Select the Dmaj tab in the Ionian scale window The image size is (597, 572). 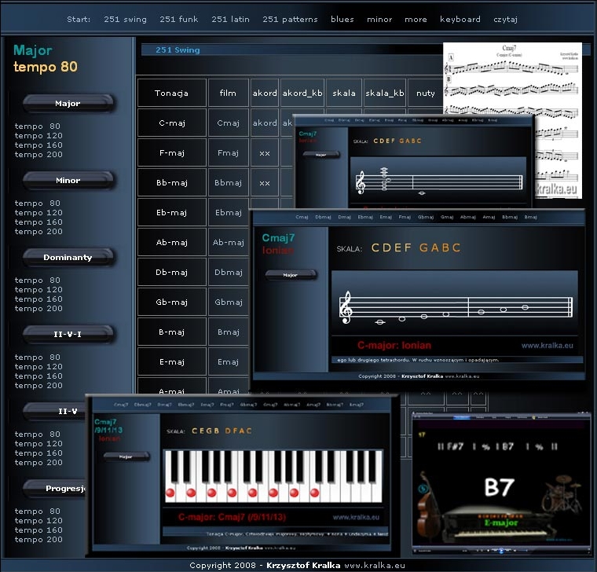point(344,217)
